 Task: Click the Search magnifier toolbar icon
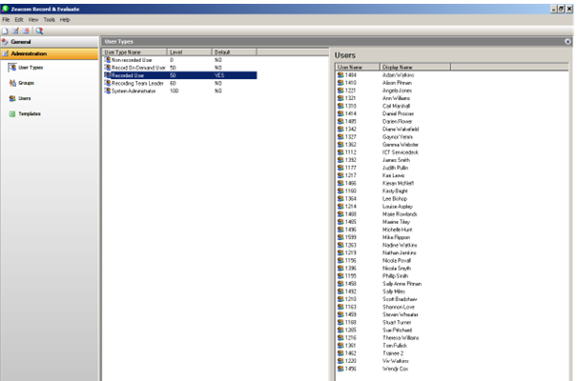[x=39, y=30]
